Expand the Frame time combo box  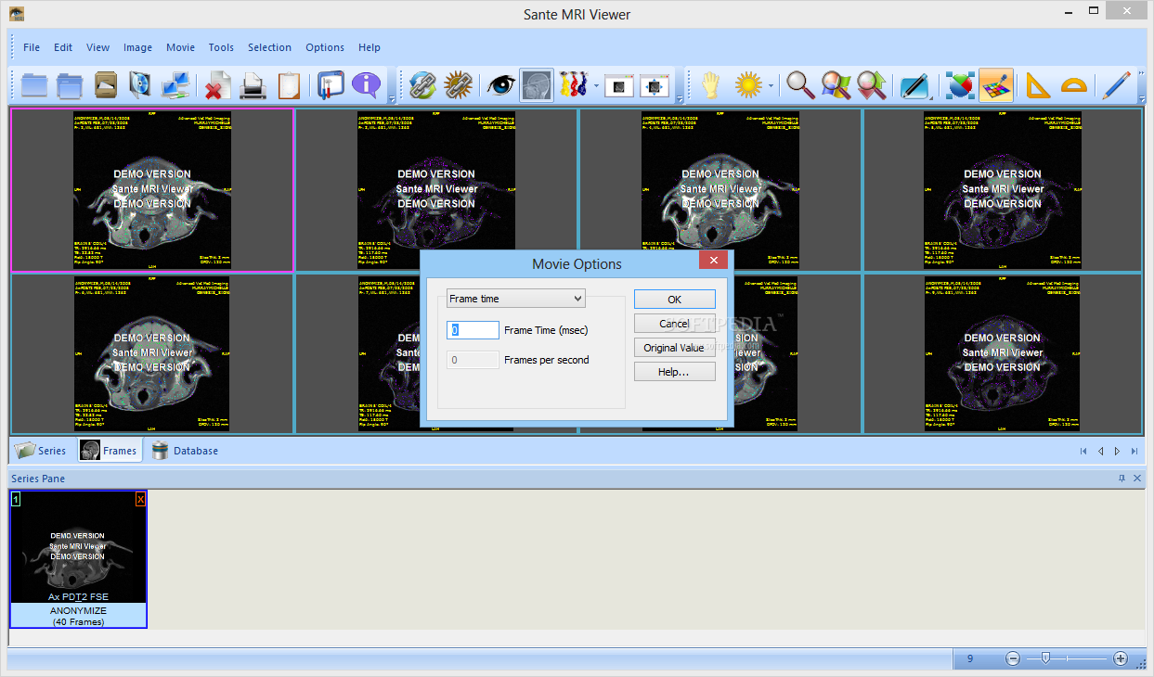point(516,298)
